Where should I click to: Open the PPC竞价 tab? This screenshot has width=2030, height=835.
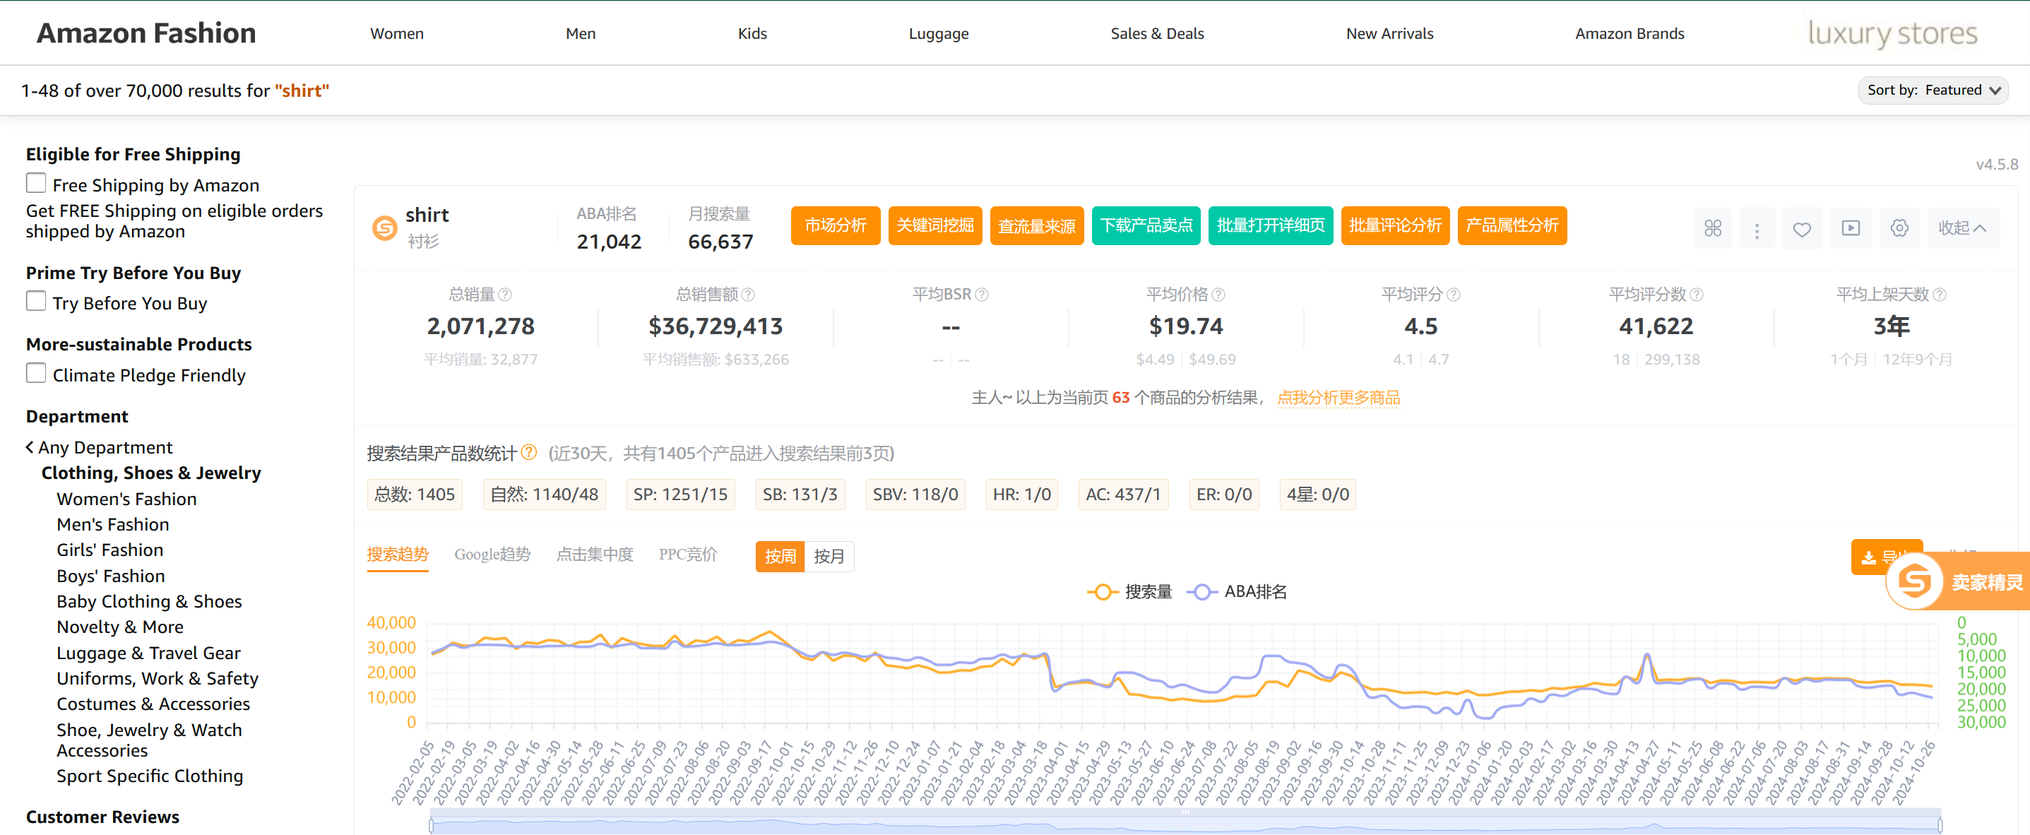click(687, 555)
